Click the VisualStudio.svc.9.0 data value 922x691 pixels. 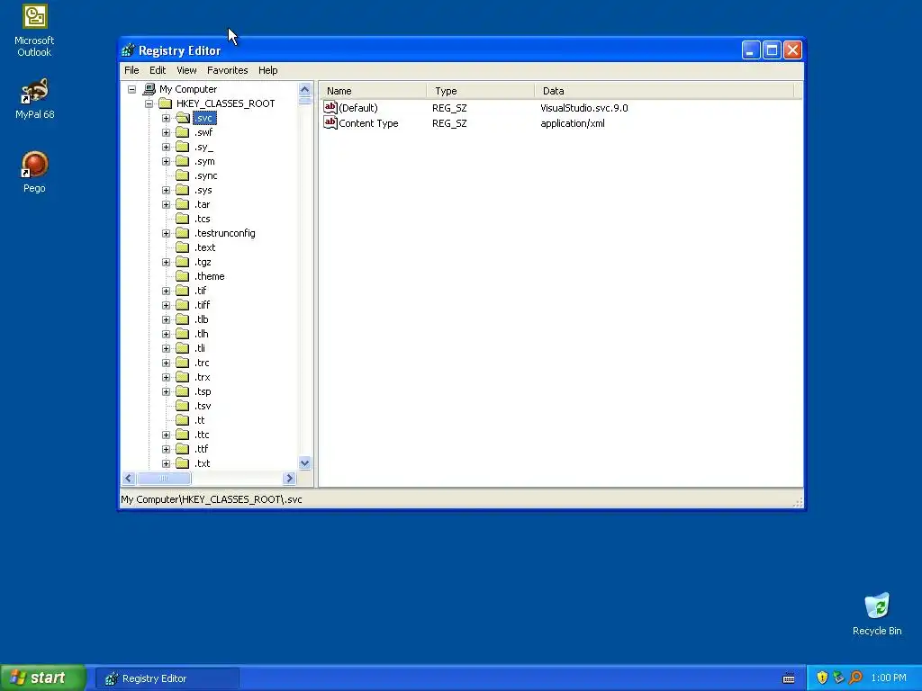[583, 108]
